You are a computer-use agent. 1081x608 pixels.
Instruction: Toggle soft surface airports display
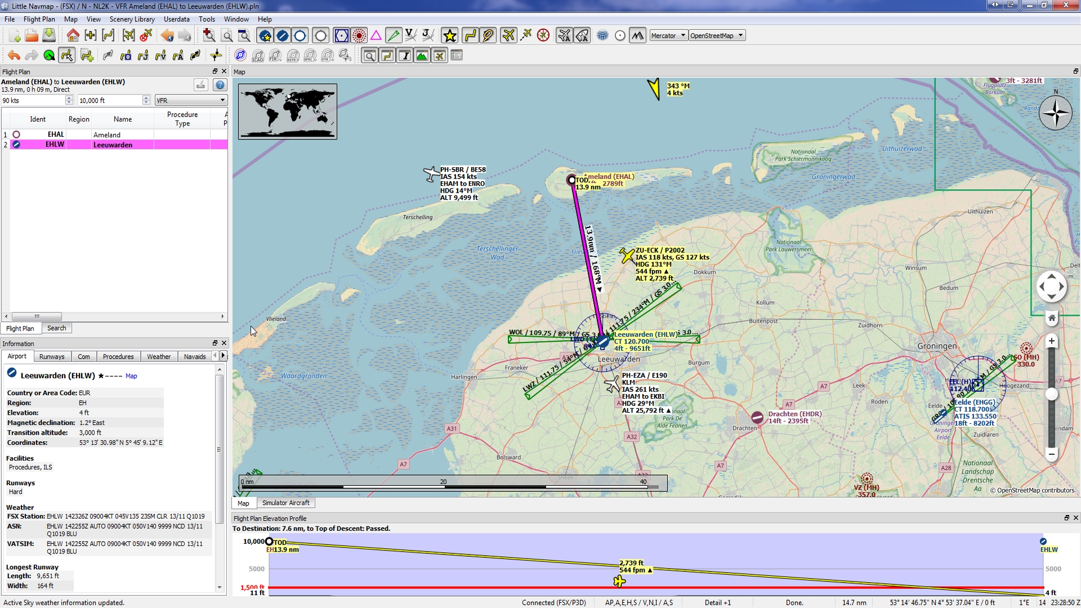300,35
